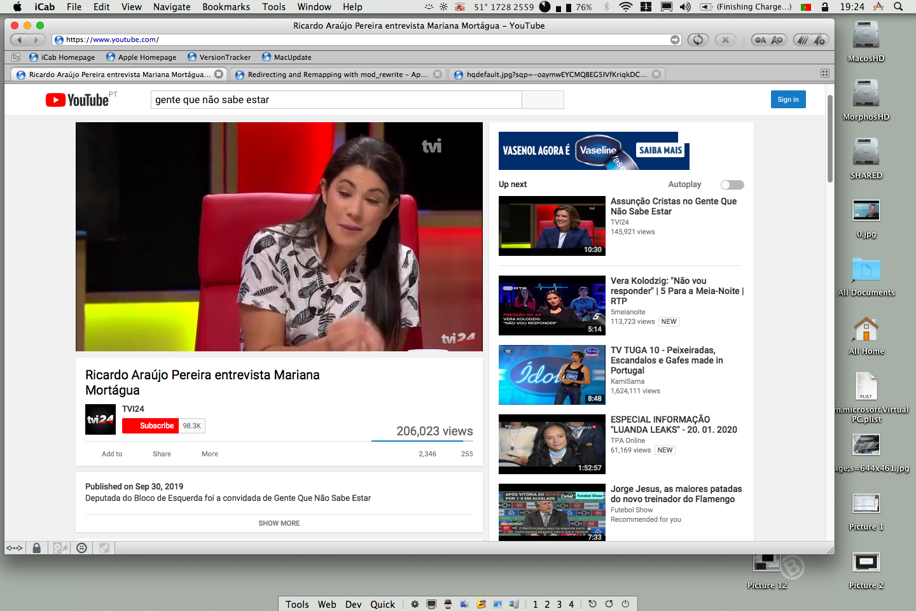
Task: Reload the page with the circular arrows button
Action: tap(698, 39)
